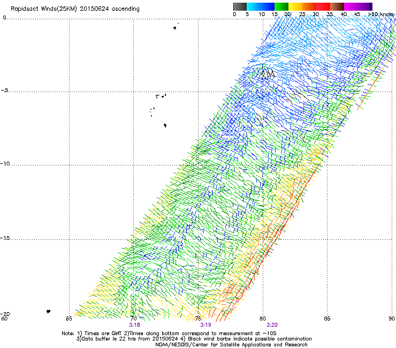Click the "45" color scale label
This screenshot has width=396, height=348.
tap(357, 14)
